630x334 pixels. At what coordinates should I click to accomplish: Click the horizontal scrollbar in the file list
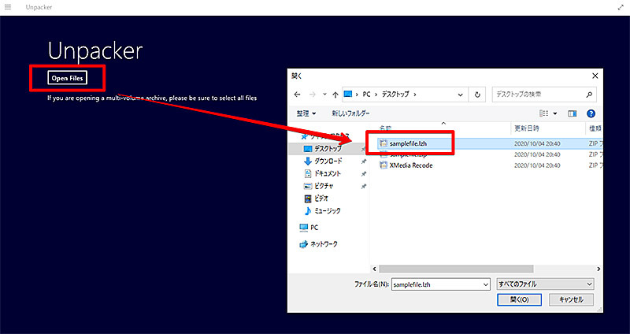456,269
